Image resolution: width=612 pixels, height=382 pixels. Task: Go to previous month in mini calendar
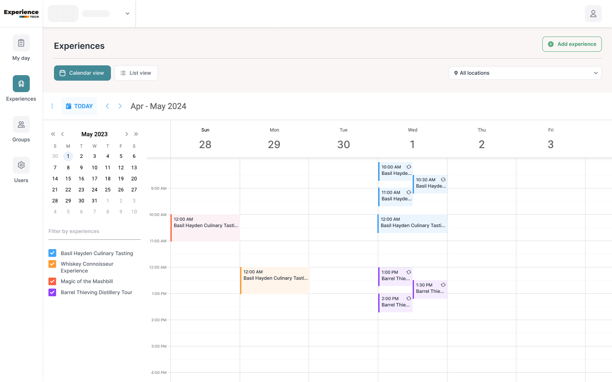(x=62, y=134)
